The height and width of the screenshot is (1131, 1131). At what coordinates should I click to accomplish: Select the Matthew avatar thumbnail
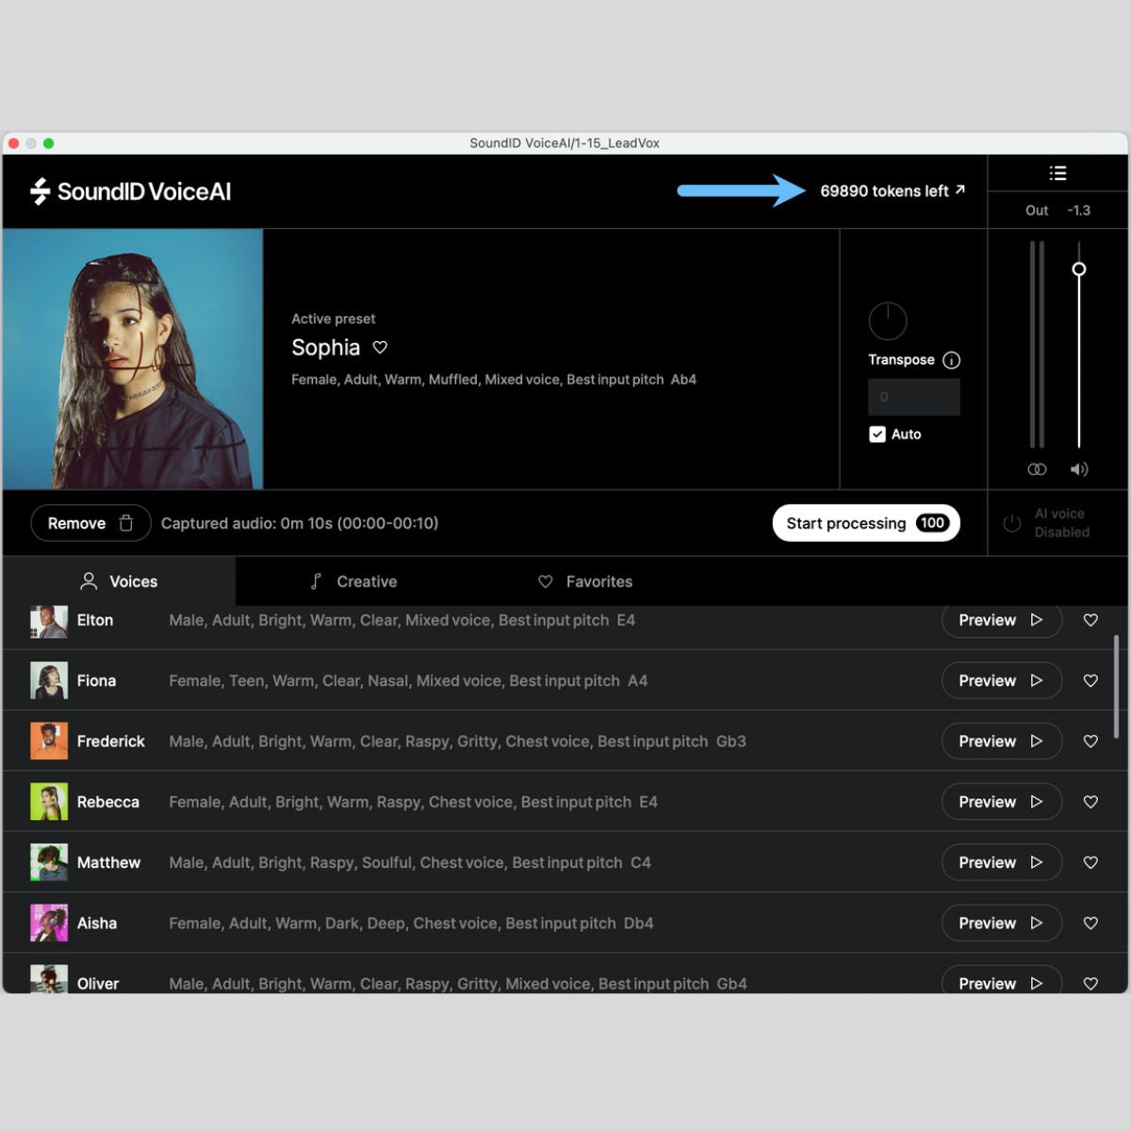tap(49, 862)
